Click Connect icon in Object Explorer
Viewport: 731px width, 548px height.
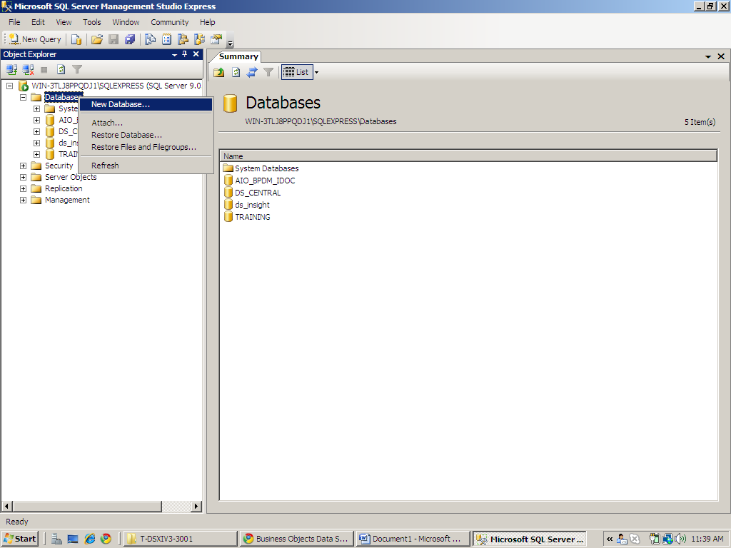point(11,70)
